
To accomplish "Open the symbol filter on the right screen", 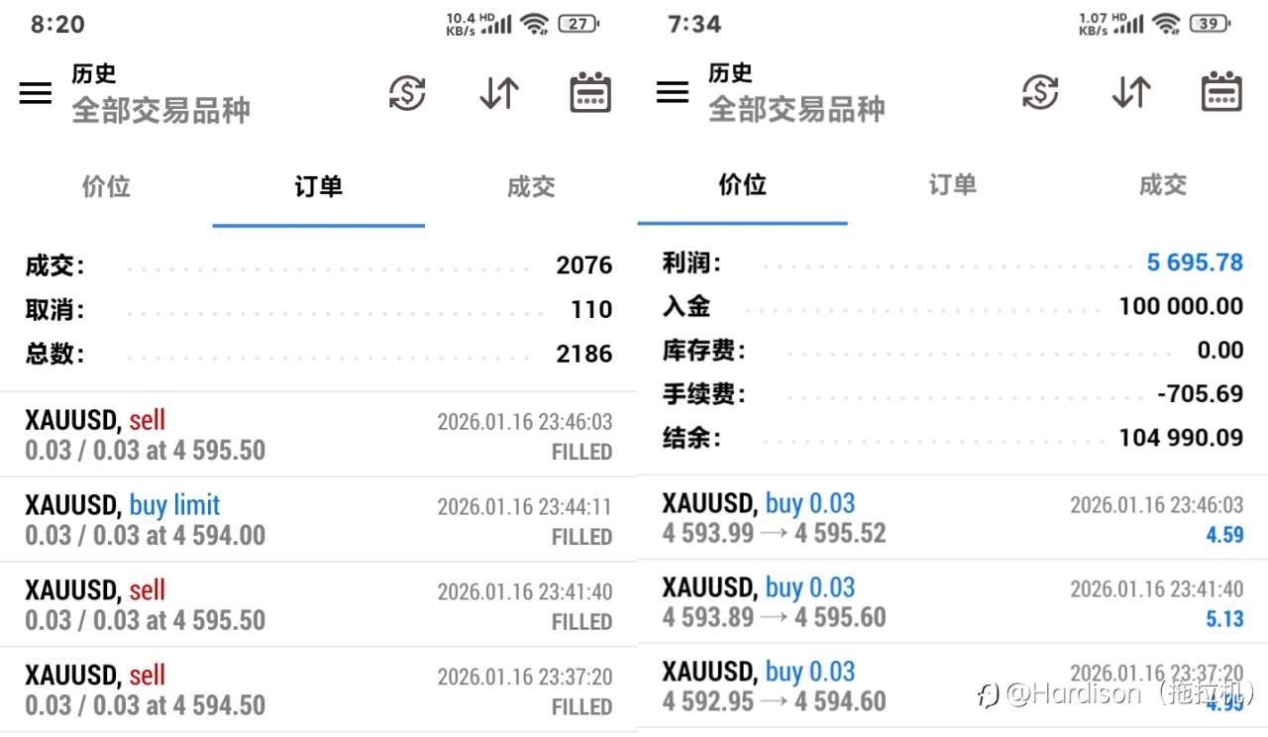I will click(x=797, y=110).
